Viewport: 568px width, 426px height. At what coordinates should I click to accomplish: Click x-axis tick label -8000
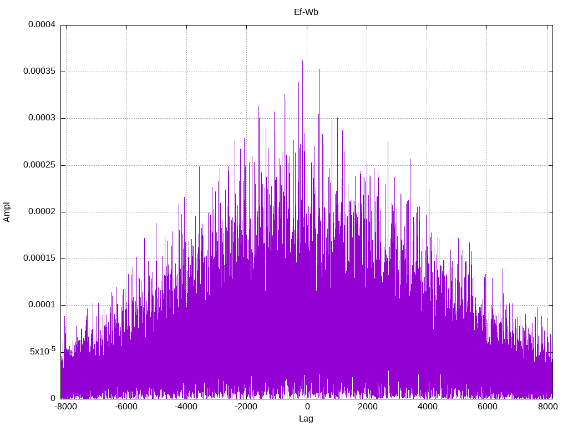click(66, 407)
